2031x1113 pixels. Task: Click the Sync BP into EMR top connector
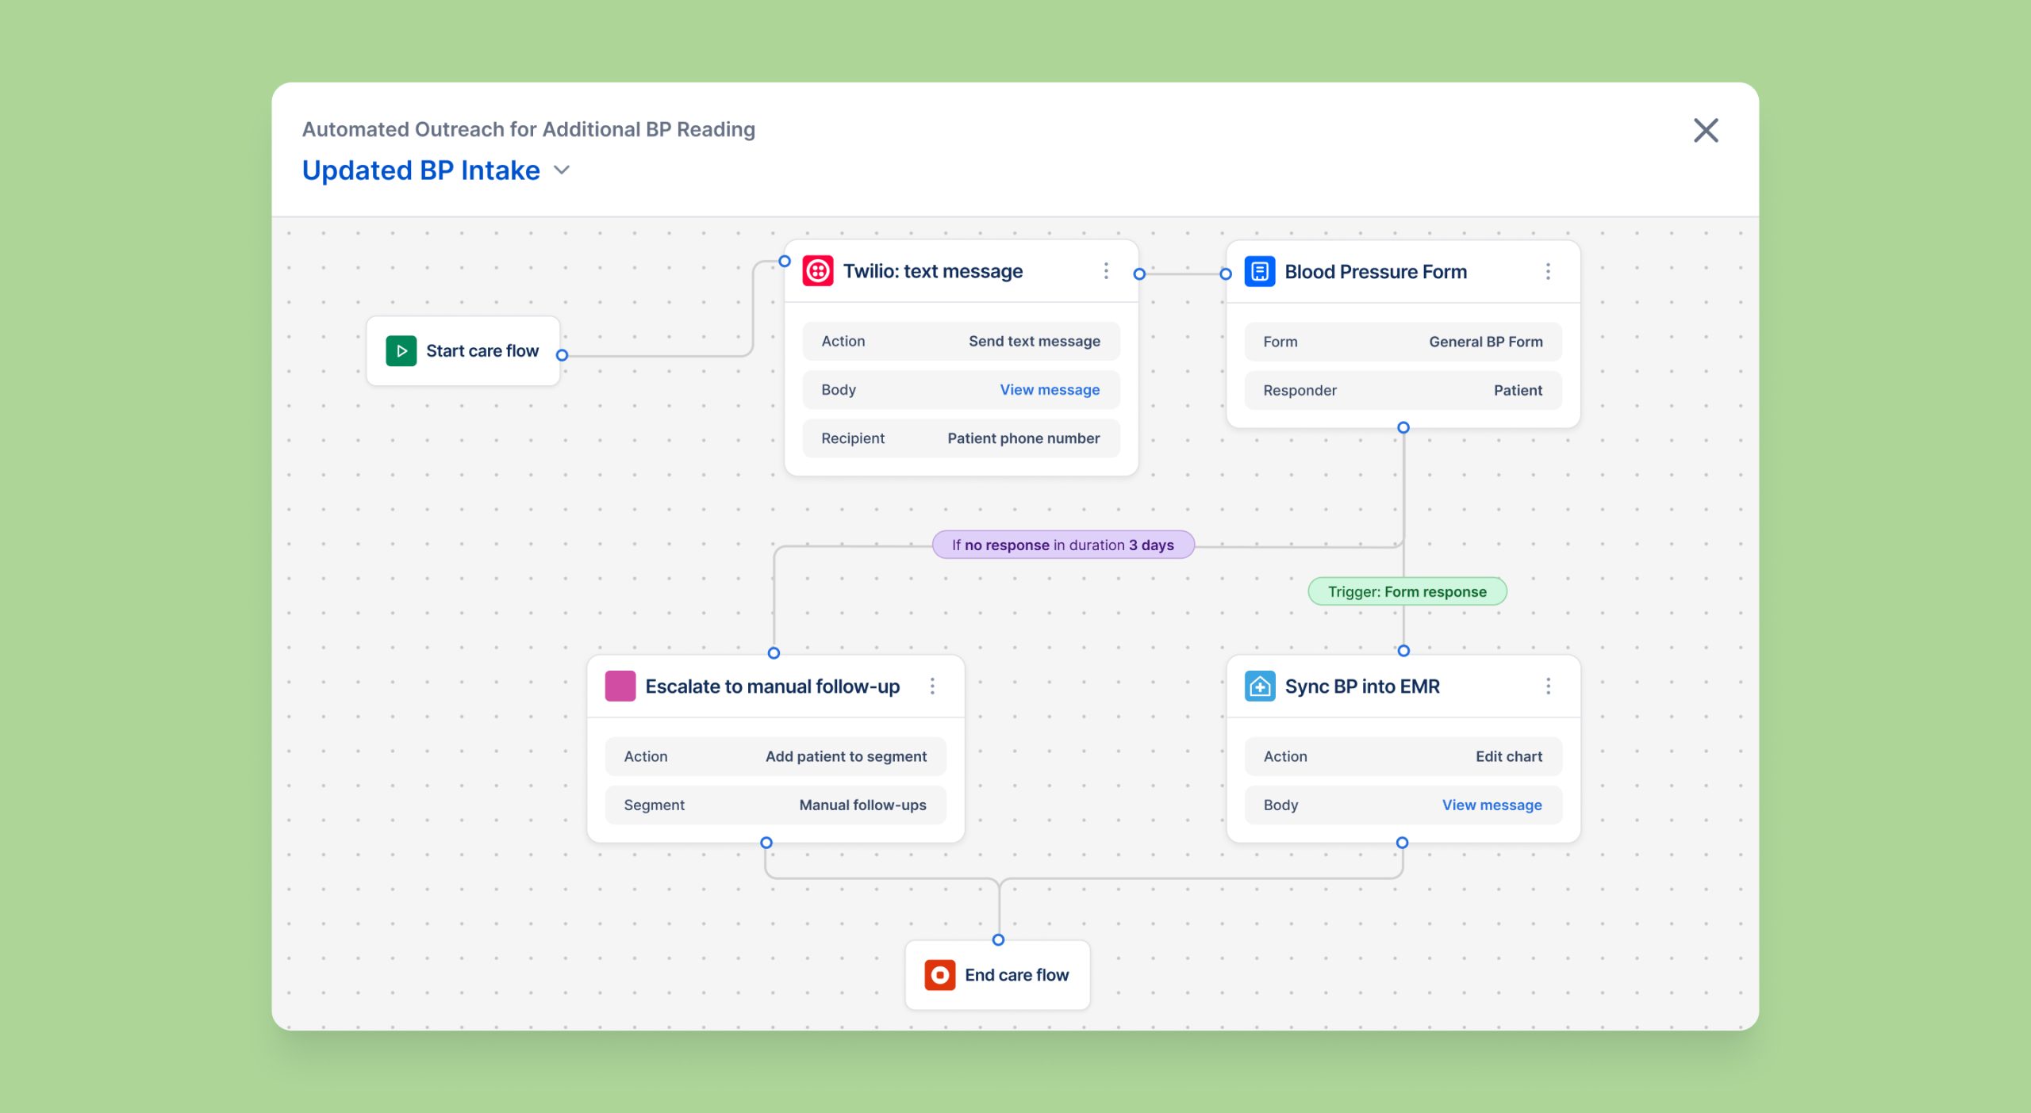coord(1403,651)
